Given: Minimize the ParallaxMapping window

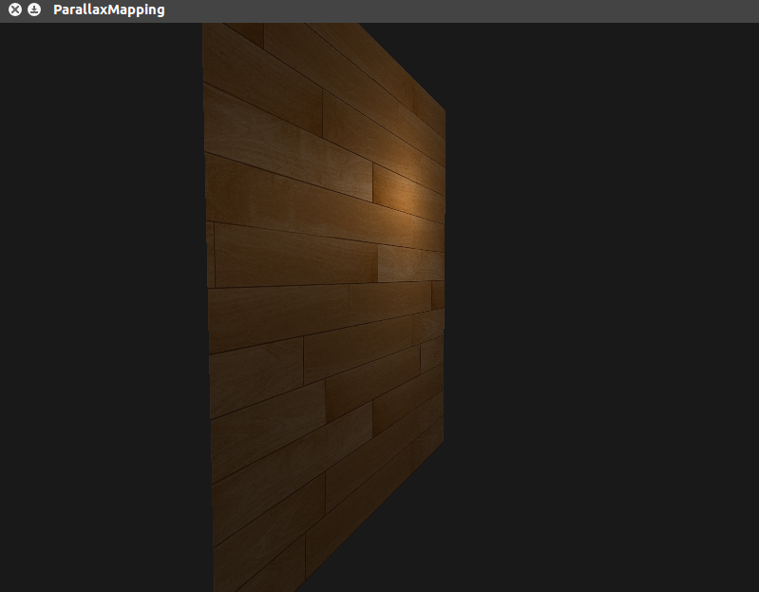Looking at the screenshot, I should [x=34, y=10].
